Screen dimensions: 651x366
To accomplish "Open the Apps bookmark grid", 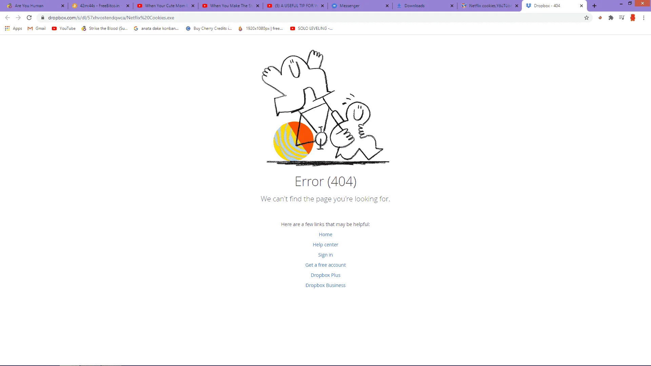I will (14, 28).
